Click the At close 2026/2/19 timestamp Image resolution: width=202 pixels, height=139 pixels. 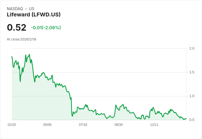(x=21, y=39)
